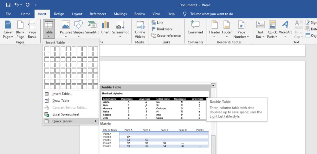Switch to the Home tab
Screen dimensions: 317x154
pyautogui.click(x=25, y=14)
